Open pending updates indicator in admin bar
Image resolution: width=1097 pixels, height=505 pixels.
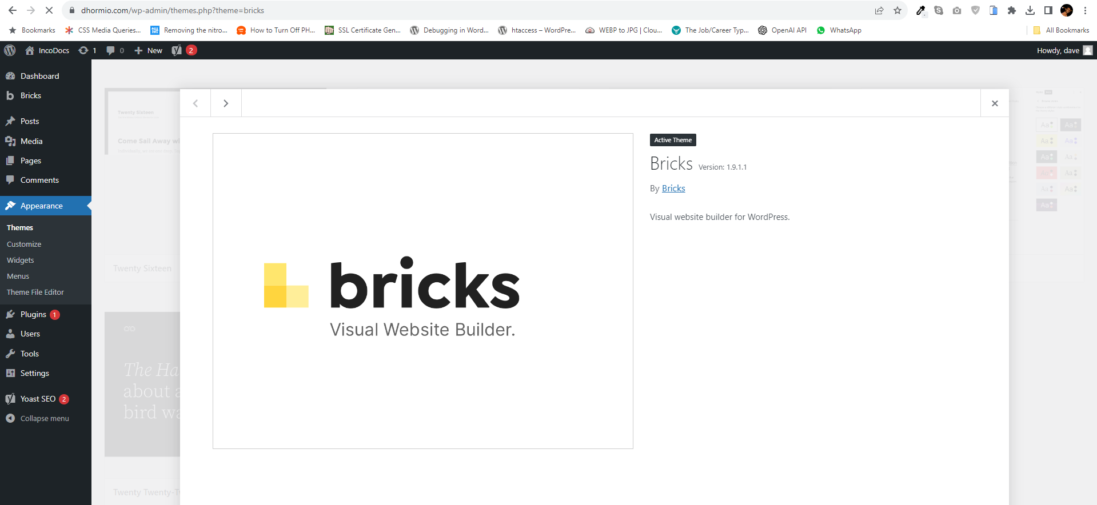87,50
